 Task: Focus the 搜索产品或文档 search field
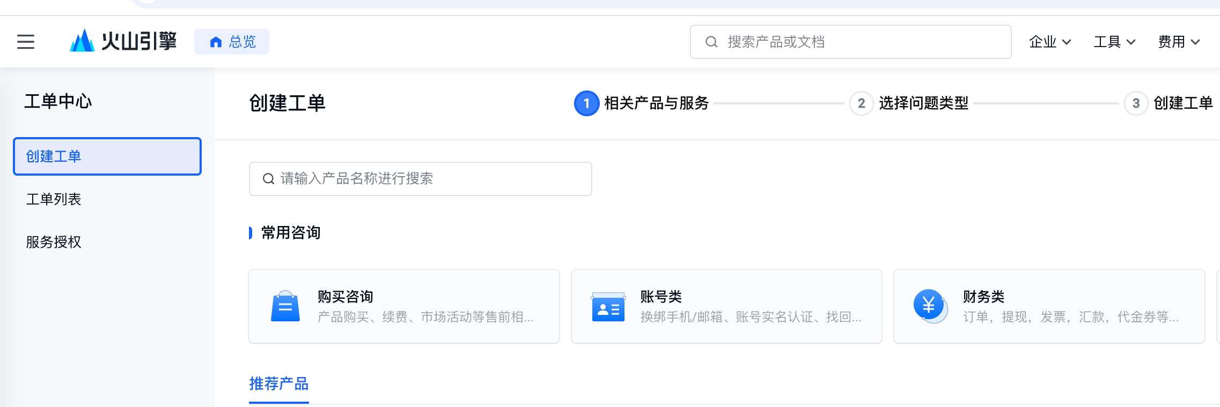coord(851,42)
